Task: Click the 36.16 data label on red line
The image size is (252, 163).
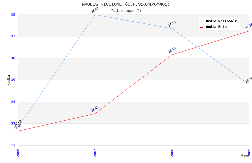Action: (x=172, y=50)
